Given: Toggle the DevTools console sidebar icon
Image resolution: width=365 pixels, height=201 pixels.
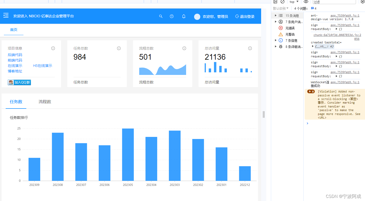Looking at the screenshot, I should point(275,2).
